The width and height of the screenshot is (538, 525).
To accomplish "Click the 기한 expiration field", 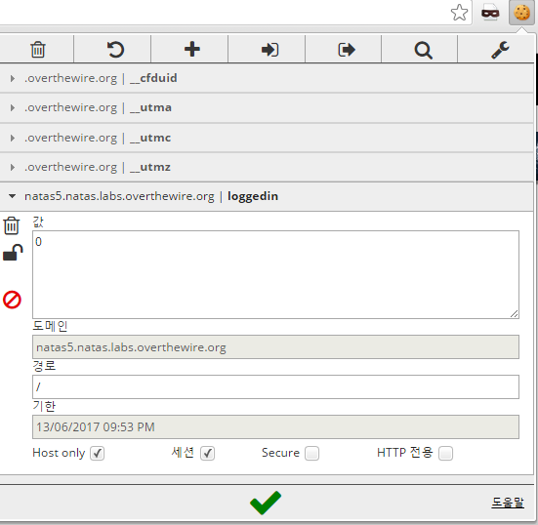I will (275, 426).
